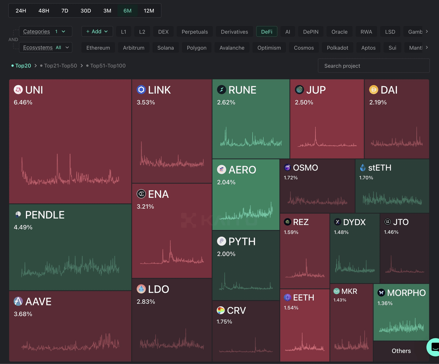Screen dimensions: 439x364
Task: Filter by Solana ecosystem
Action: coord(166,48)
